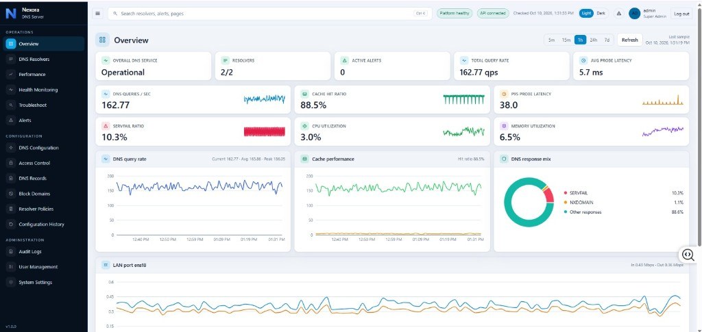
Task: Select the 24h time range
Action: pos(593,40)
